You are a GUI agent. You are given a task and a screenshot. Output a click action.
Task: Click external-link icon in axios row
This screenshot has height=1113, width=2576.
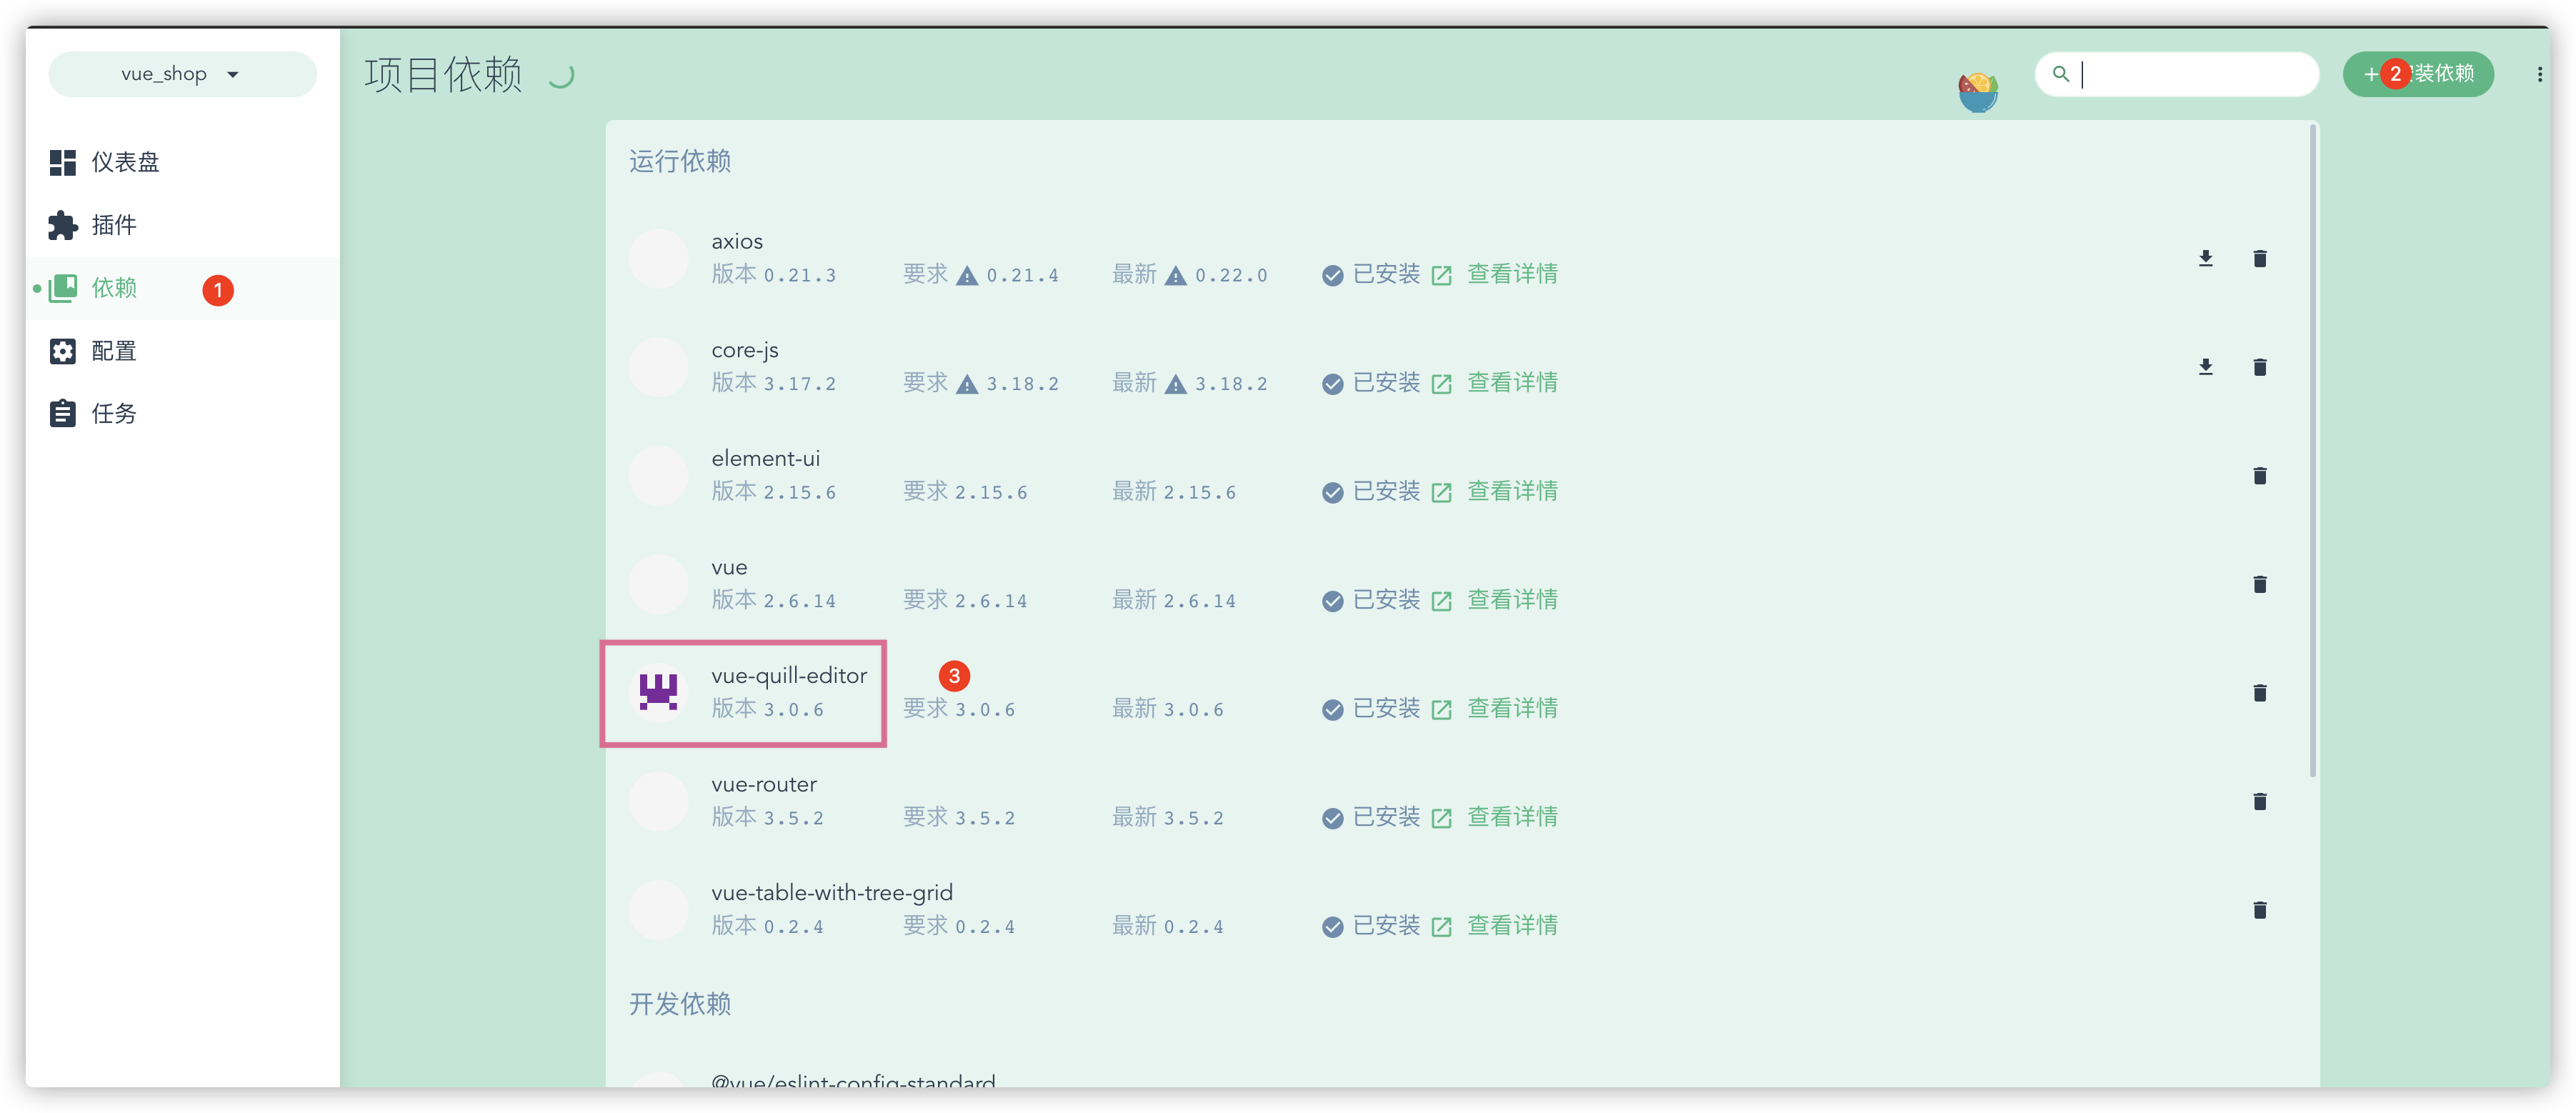(1440, 276)
